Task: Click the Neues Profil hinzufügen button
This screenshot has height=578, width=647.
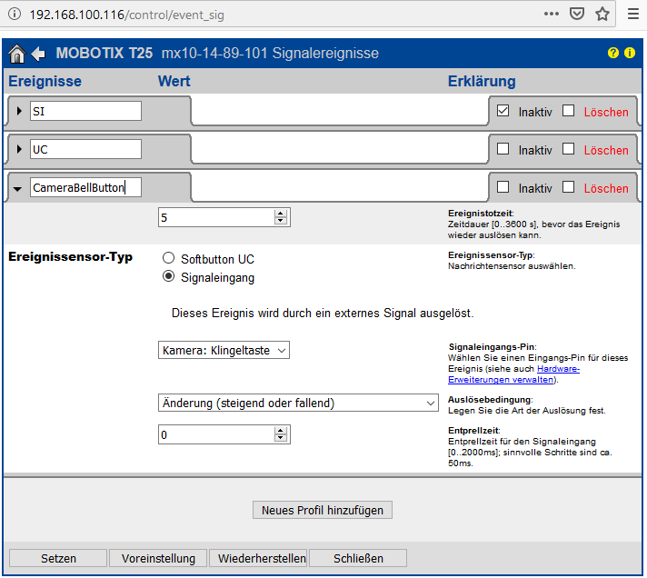Action: tap(323, 511)
